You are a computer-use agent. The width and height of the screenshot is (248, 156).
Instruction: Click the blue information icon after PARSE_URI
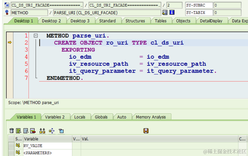coord(172,12)
